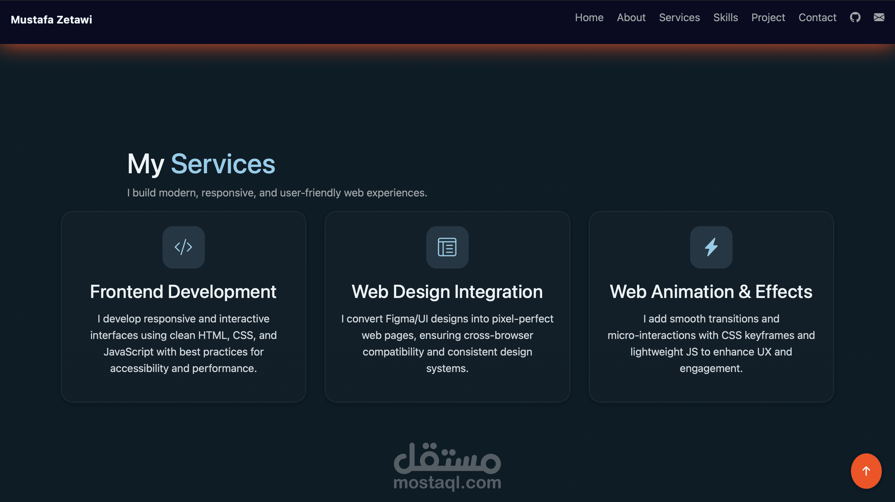The height and width of the screenshot is (502, 895).
Task: Open the Project nav item
Action: pos(768,17)
